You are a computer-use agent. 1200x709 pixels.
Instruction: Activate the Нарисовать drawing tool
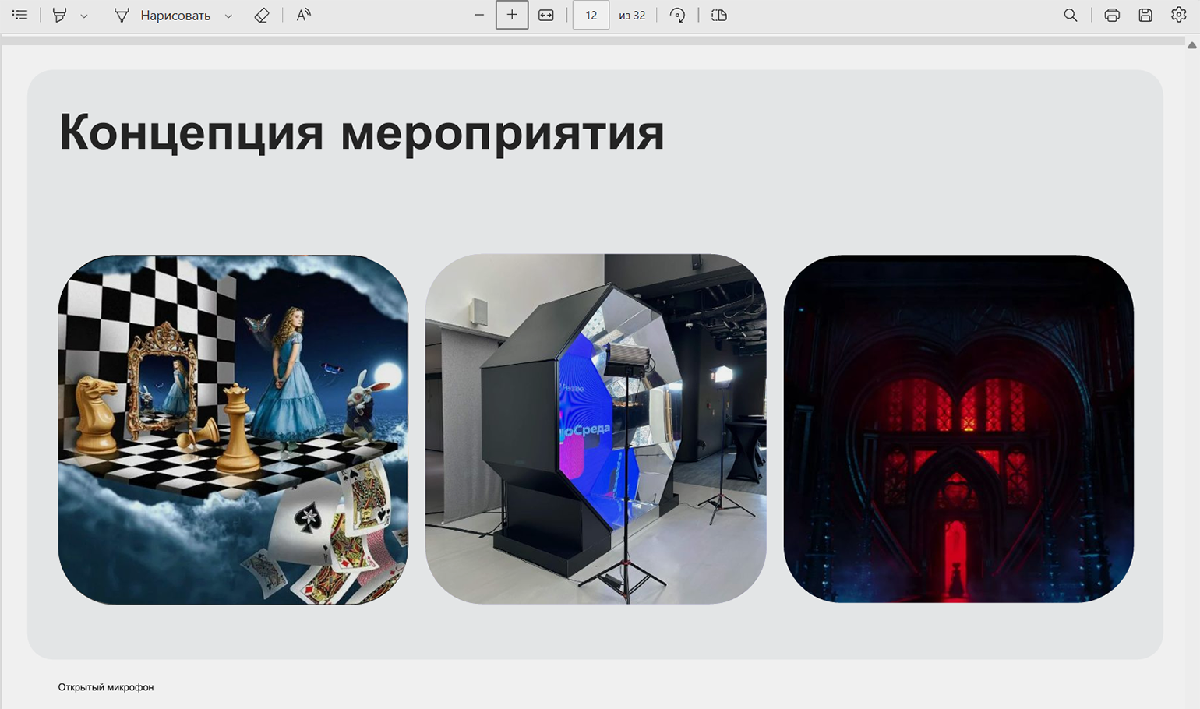[x=162, y=15]
